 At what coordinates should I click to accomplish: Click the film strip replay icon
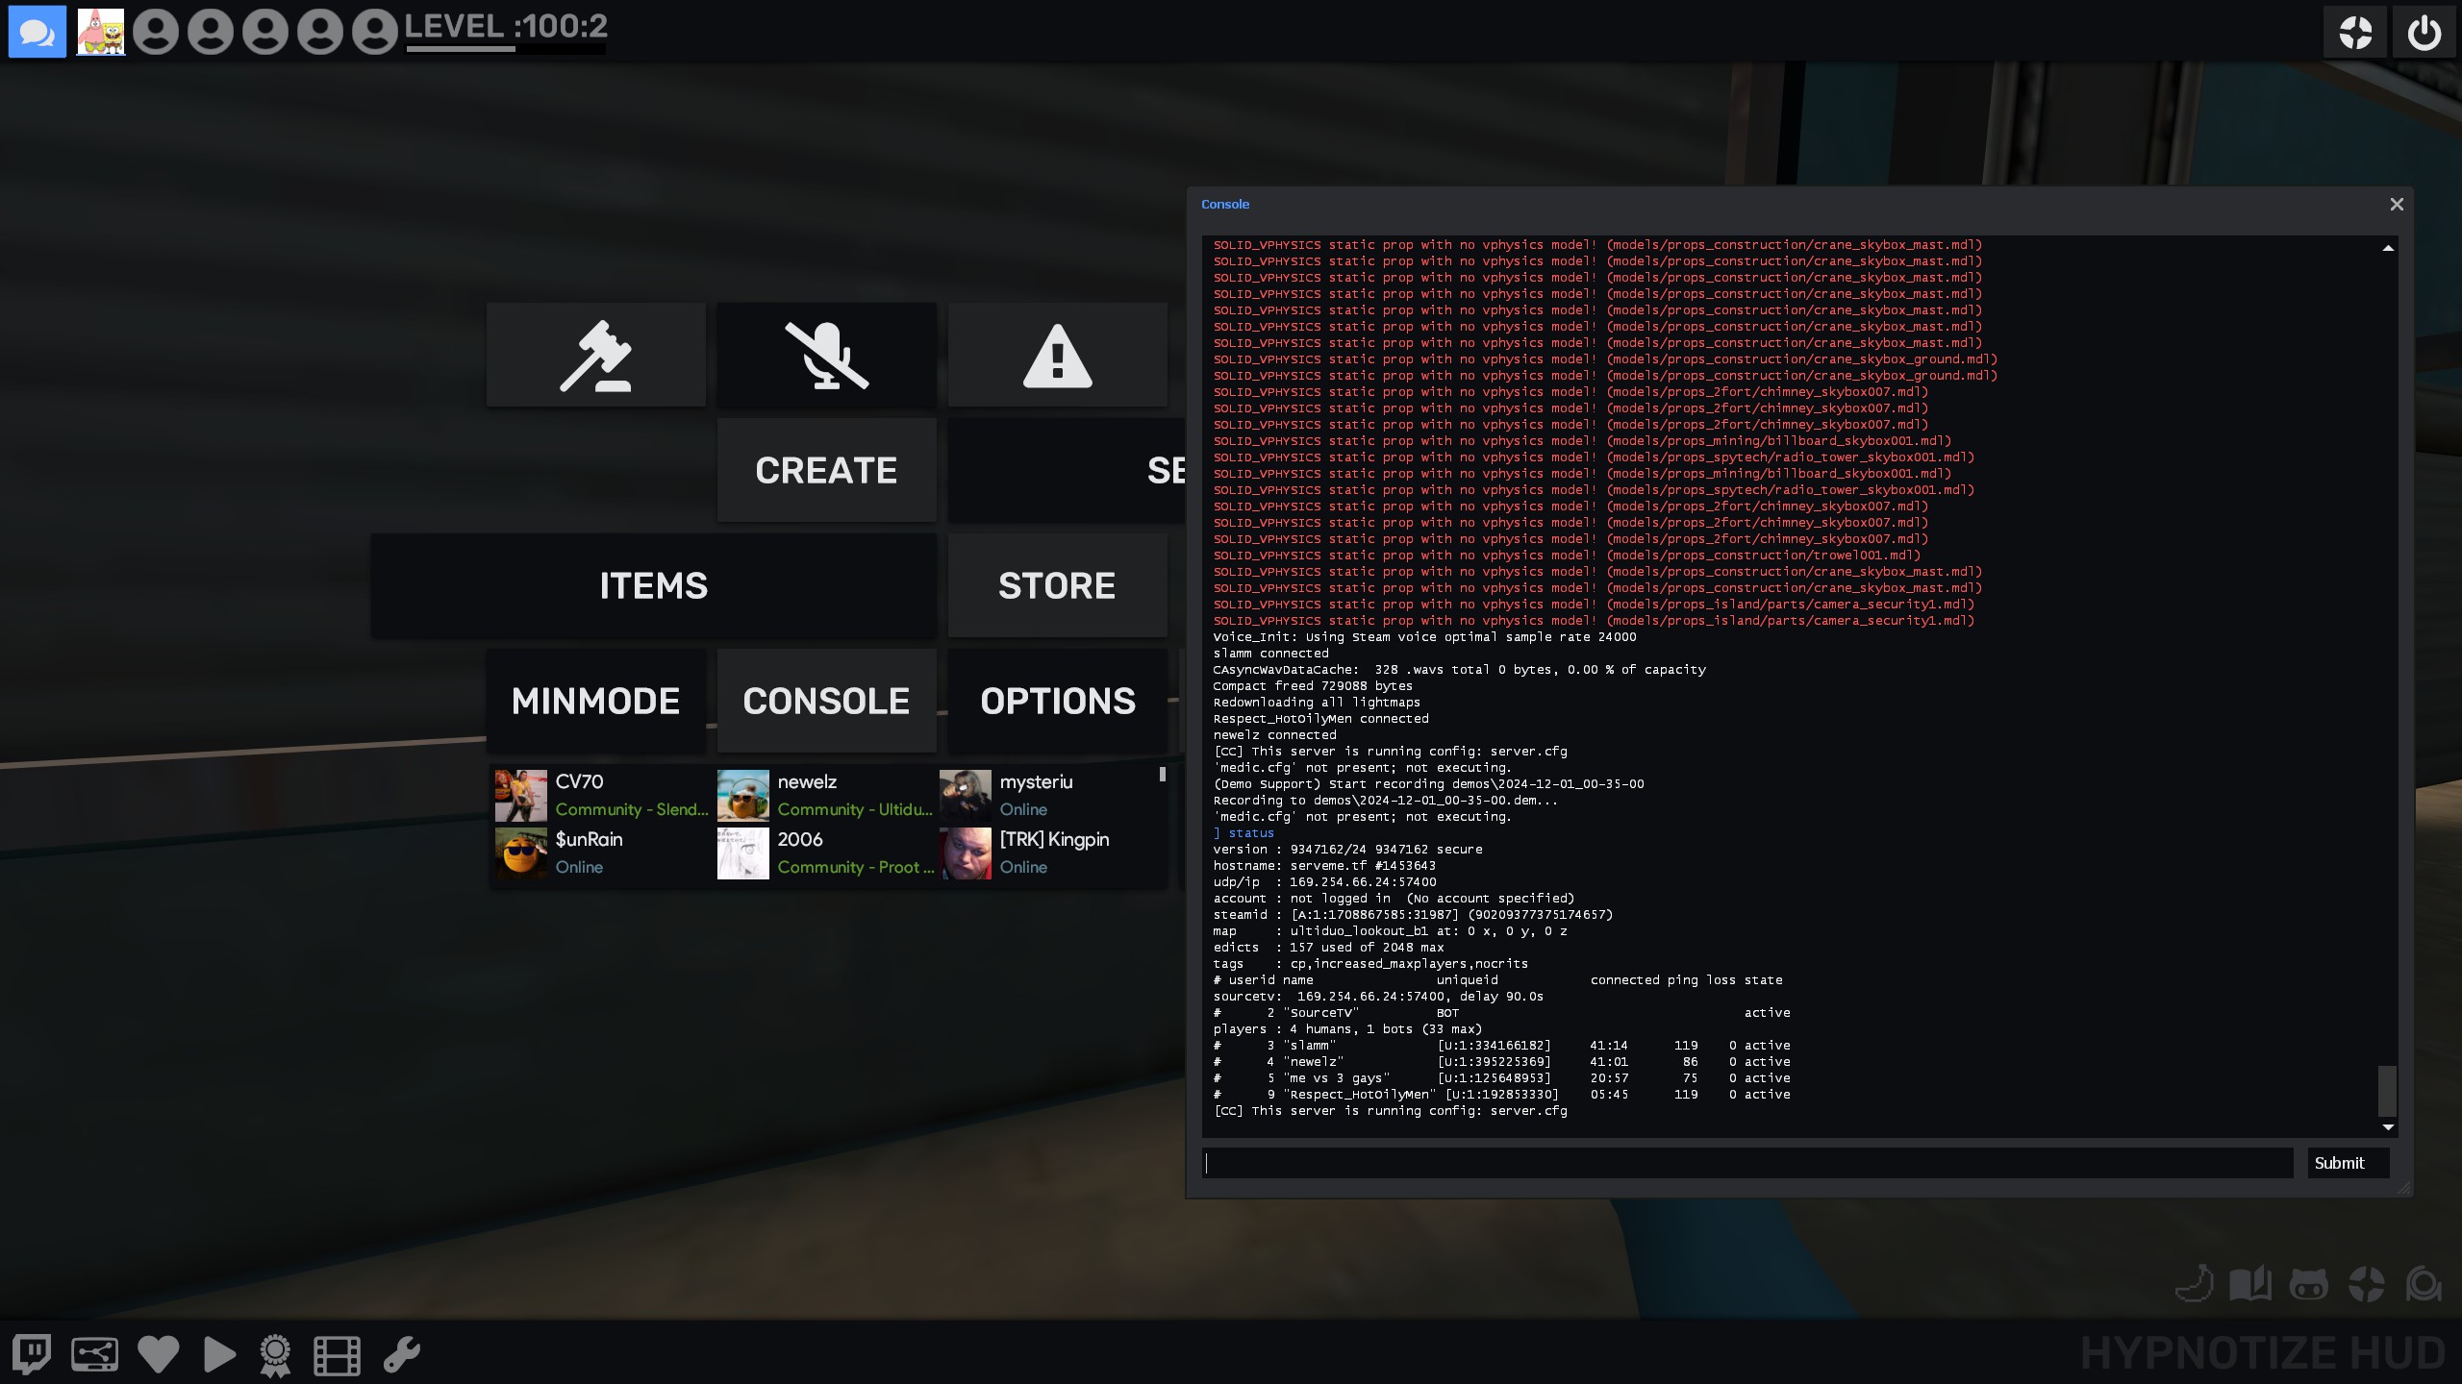[337, 1355]
